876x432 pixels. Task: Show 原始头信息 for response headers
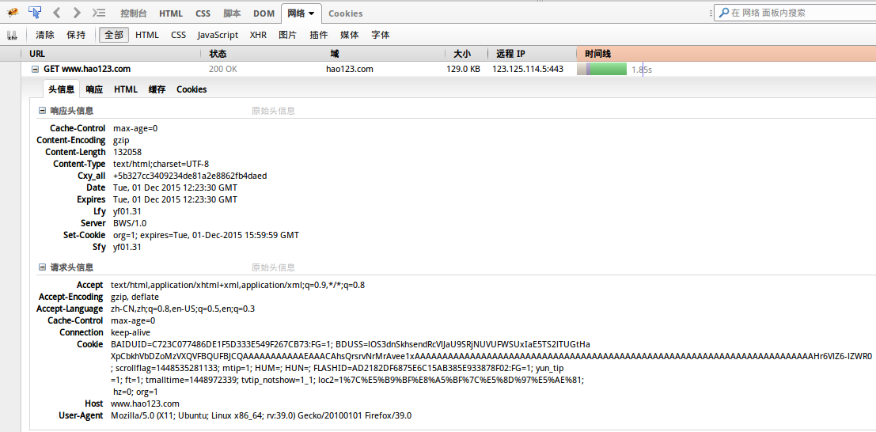pyautogui.click(x=273, y=111)
